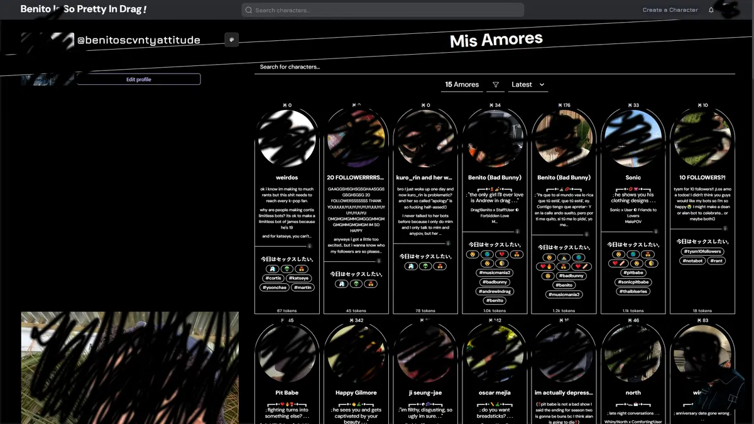Open the filter funnel icon
This screenshot has height=424, width=754.
coord(496,85)
